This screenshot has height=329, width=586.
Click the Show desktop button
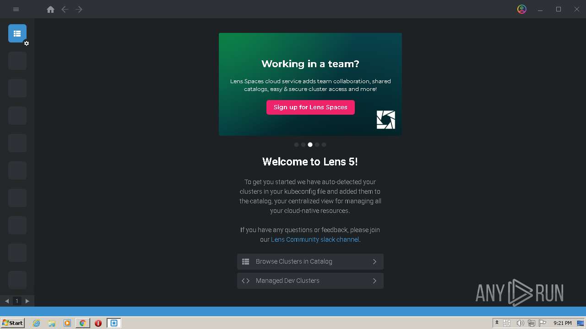pos(581,323)
